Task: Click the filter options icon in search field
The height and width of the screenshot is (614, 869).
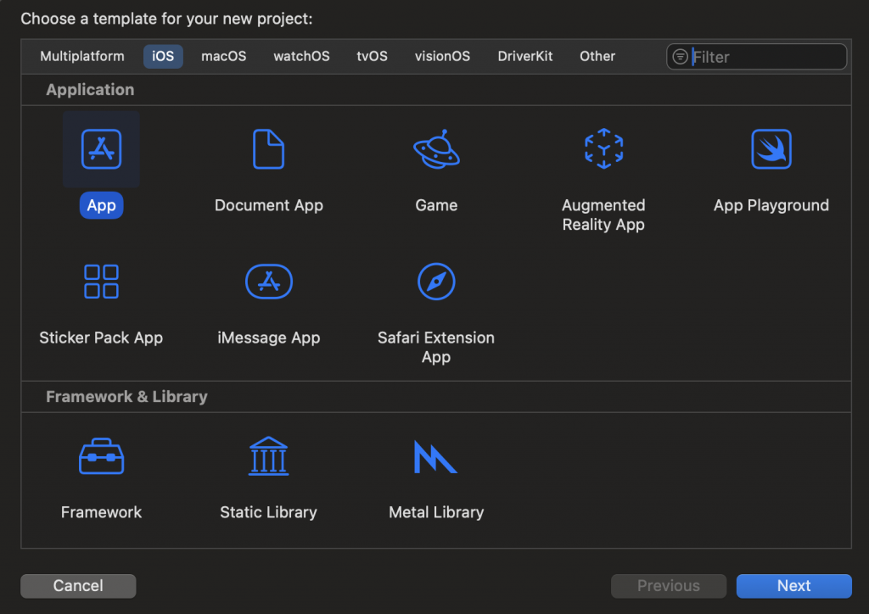Action: (x=680, y=57)
